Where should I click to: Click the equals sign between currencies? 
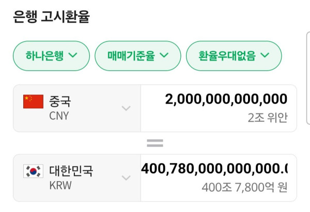point(155,143)
